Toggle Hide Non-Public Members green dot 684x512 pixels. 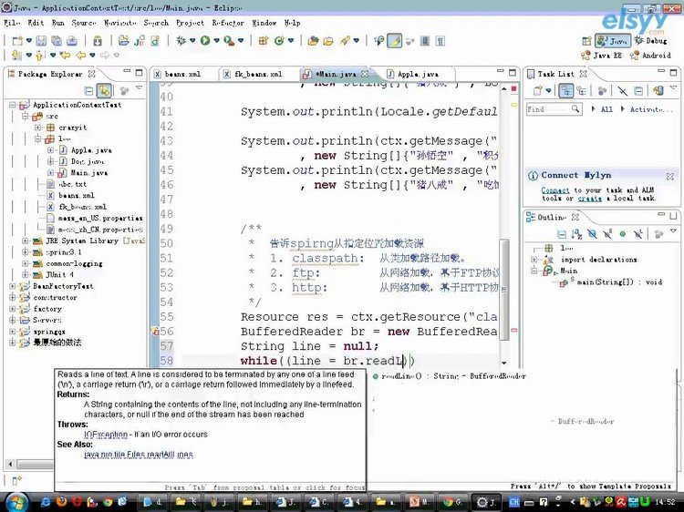click(623, 234)
